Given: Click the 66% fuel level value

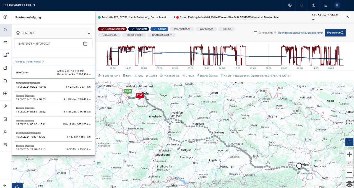Looking at the screenshot, I should (129, 76).
